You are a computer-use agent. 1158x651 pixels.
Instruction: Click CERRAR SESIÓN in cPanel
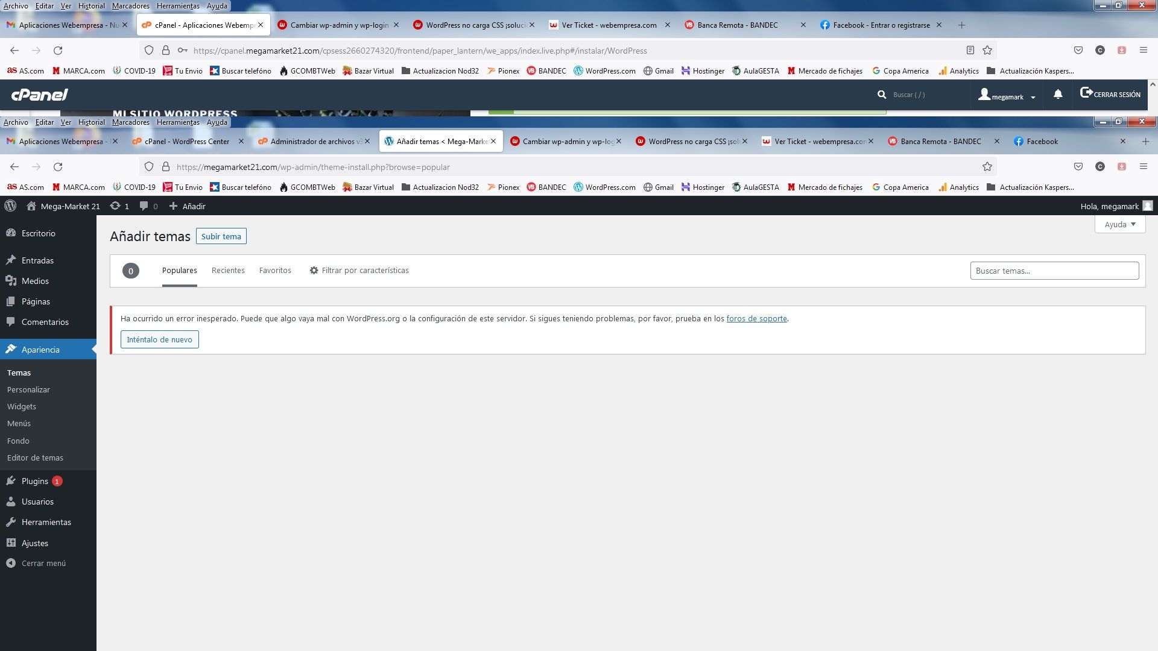pos(1110,94)
